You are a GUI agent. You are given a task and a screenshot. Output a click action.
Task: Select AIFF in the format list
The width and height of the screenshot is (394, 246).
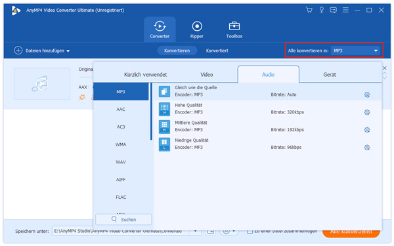(x=121, y=180)
